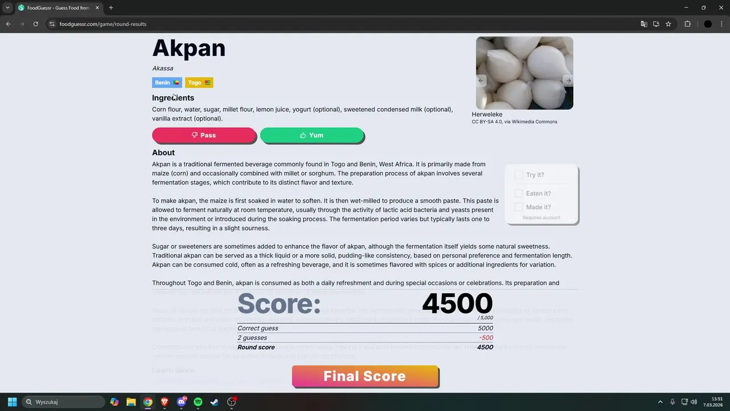Open the site information icon in address bar

pyautogui.click(x=52, y=24)
